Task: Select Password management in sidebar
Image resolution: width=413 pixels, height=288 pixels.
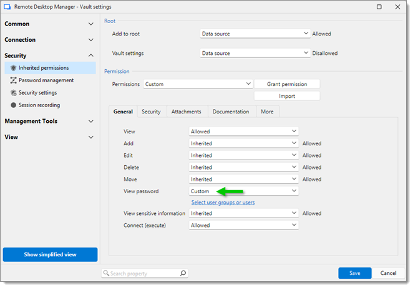Action: [x=50, y=80]
